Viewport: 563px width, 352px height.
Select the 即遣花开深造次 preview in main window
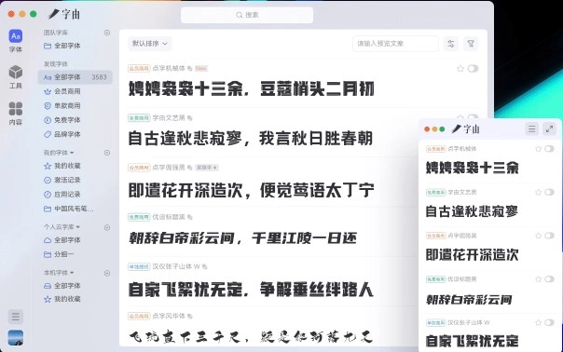[252, 190]
